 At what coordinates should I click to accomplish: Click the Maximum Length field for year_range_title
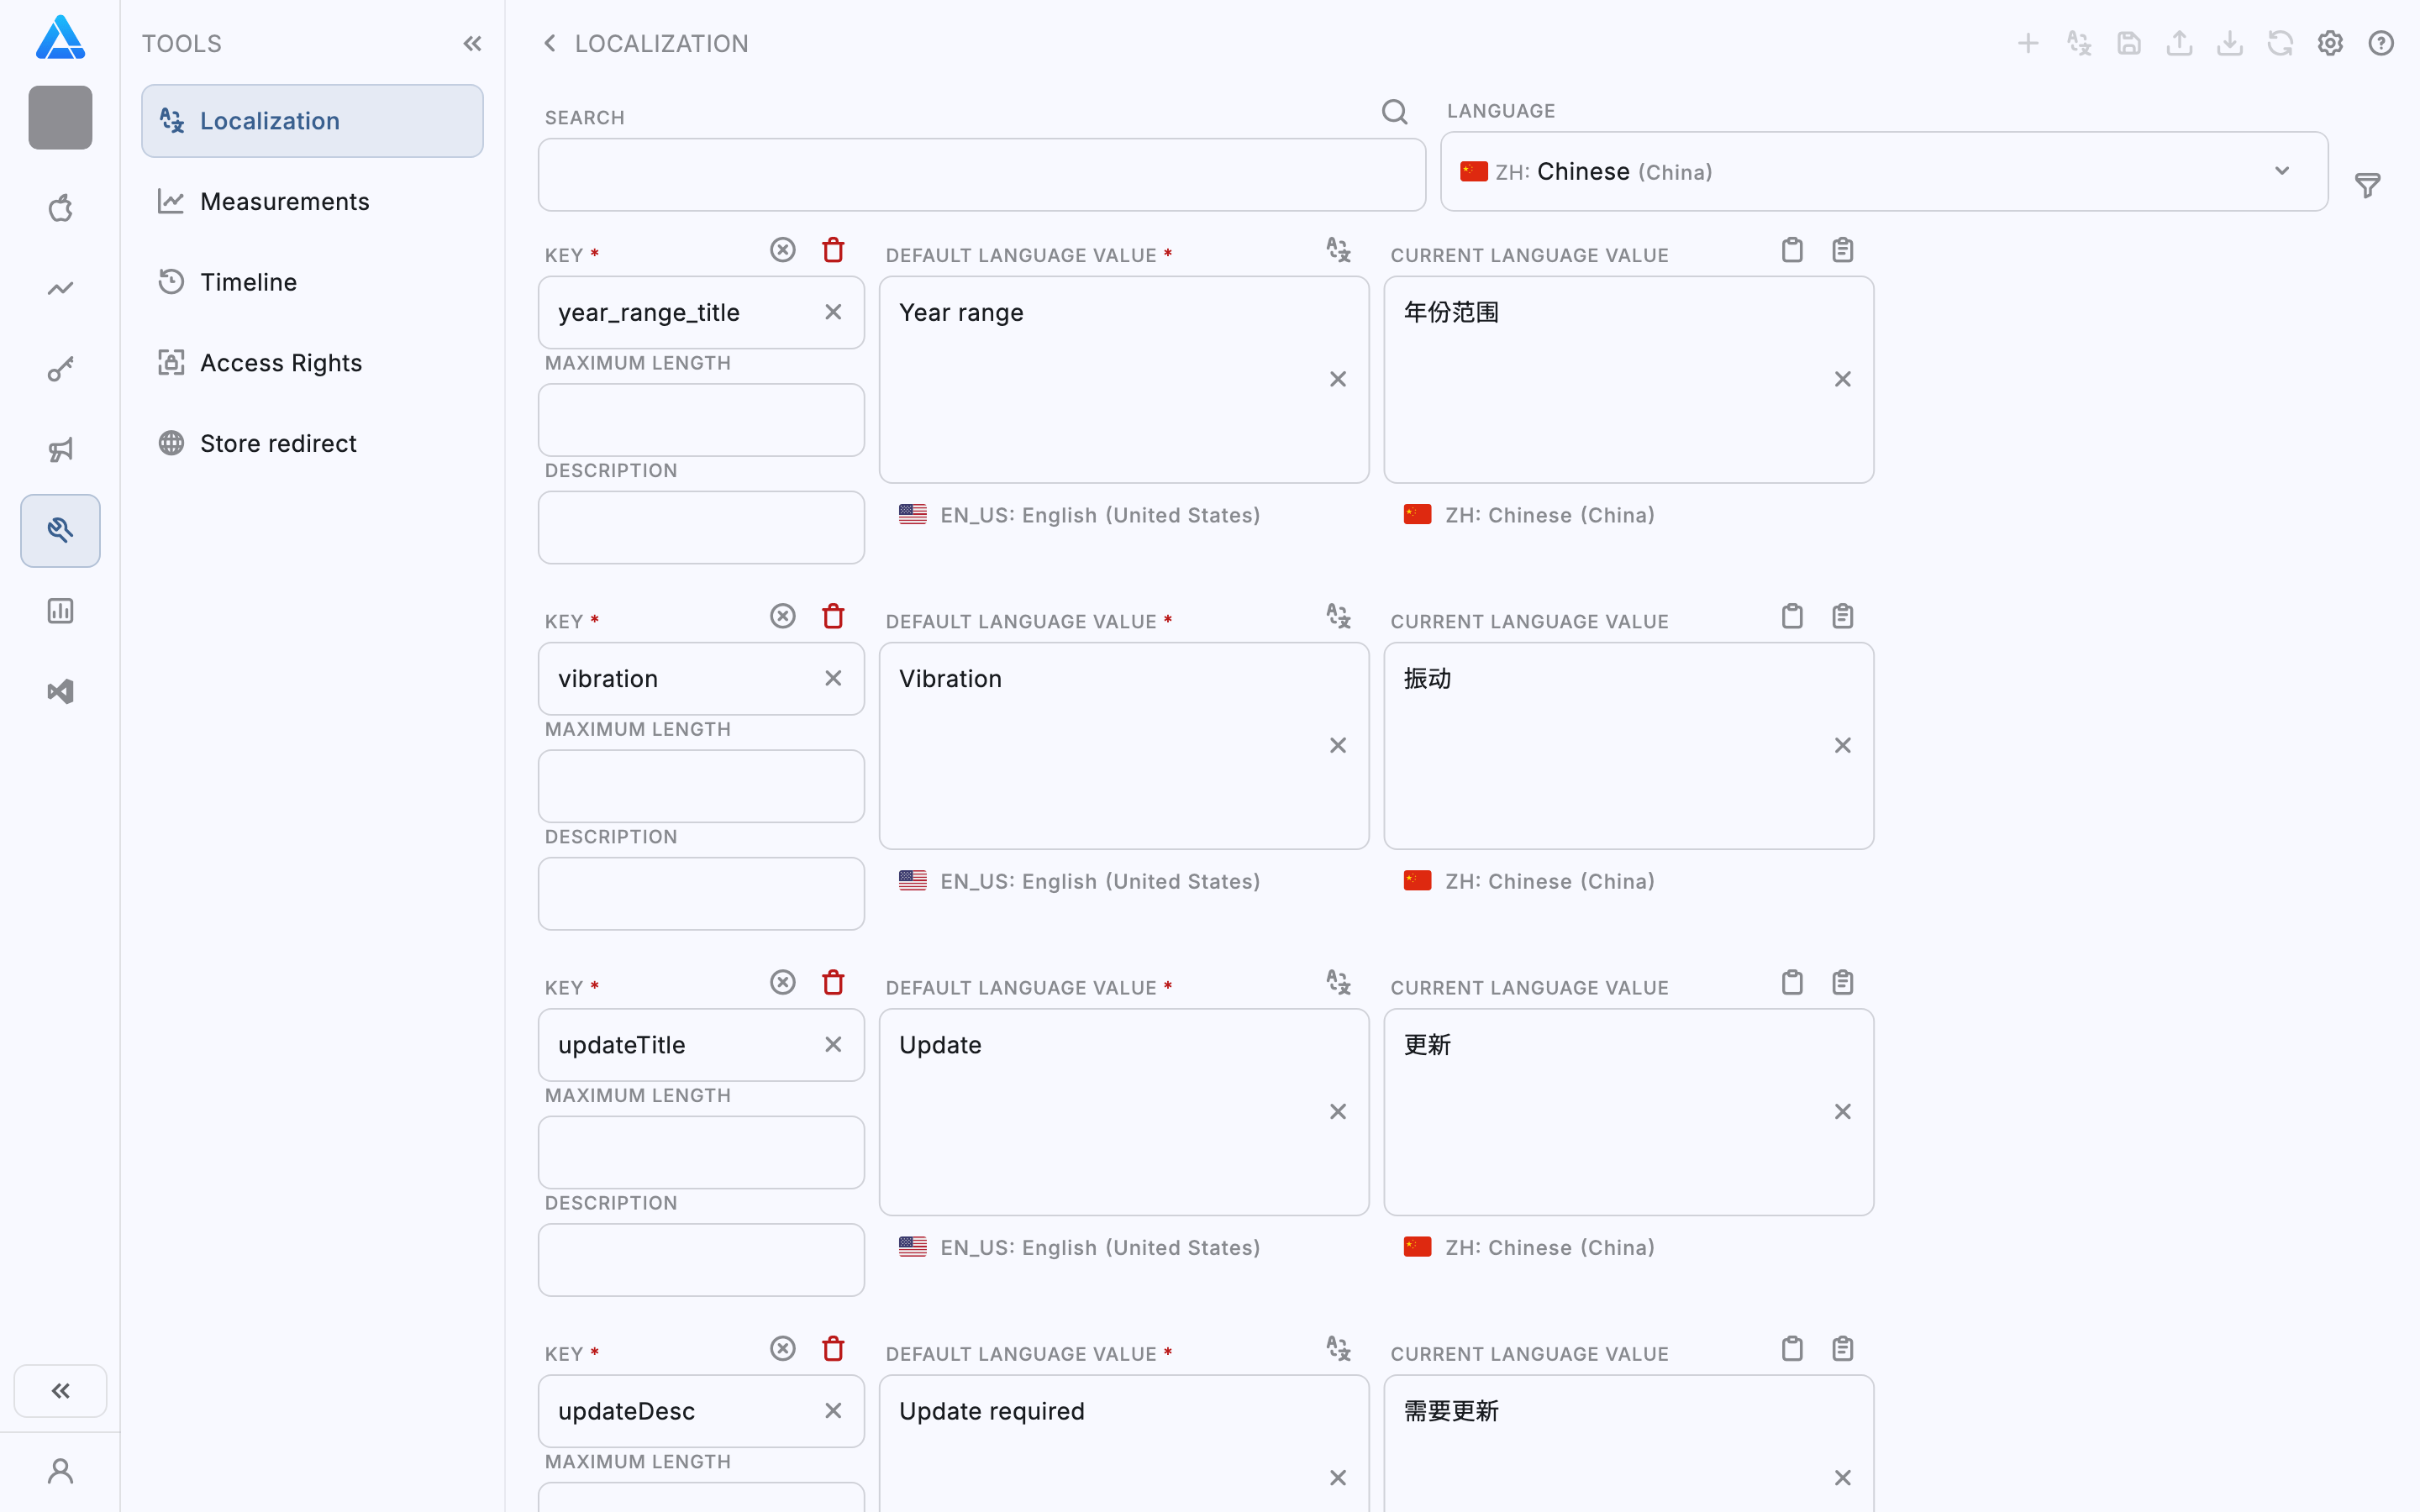(700, 420)
